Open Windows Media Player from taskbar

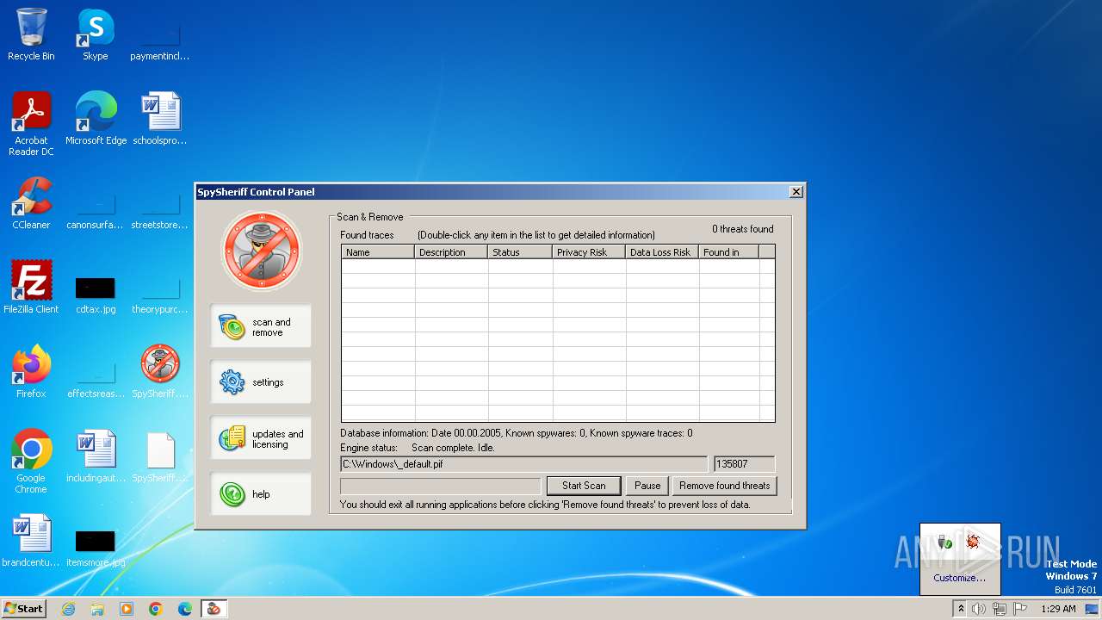pyautogui.click(x=127, y=609)
